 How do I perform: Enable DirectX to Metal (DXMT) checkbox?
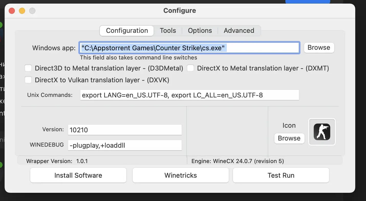pos(190,68)
